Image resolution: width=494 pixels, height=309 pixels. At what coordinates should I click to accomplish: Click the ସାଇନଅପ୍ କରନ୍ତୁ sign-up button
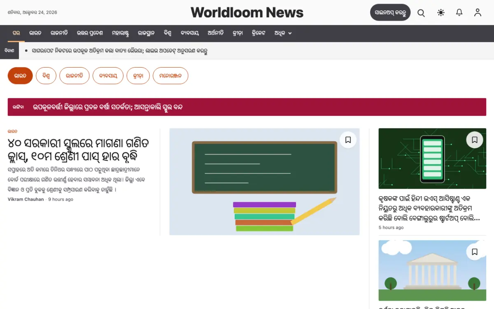[390, 13]
